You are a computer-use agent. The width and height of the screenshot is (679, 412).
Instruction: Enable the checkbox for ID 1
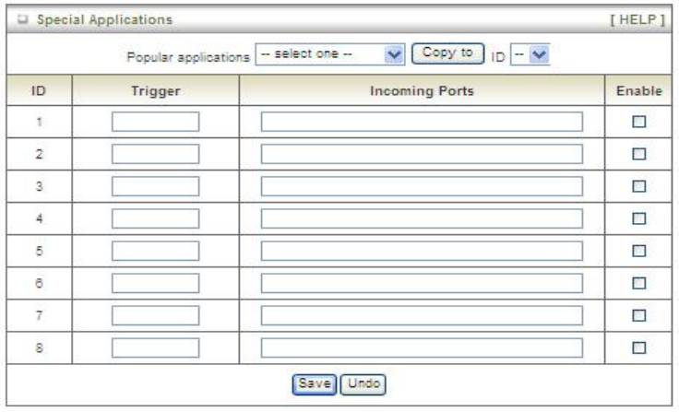pyautogui.click(x=638, y=122)
